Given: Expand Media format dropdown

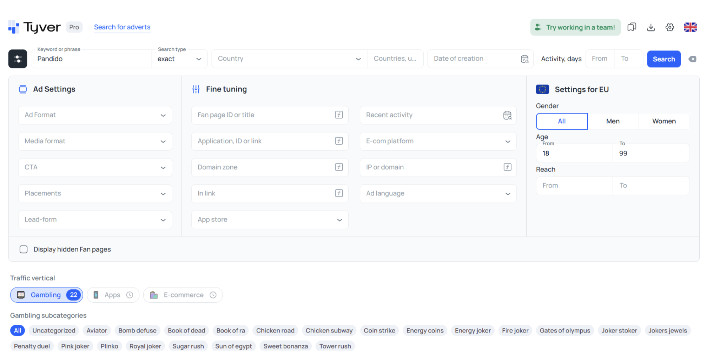Looking at the screenshot, I should click(x=95, y=141).
